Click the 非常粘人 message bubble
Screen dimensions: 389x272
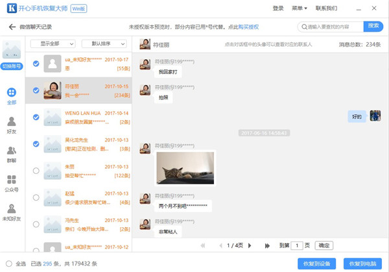click(168, 232)
